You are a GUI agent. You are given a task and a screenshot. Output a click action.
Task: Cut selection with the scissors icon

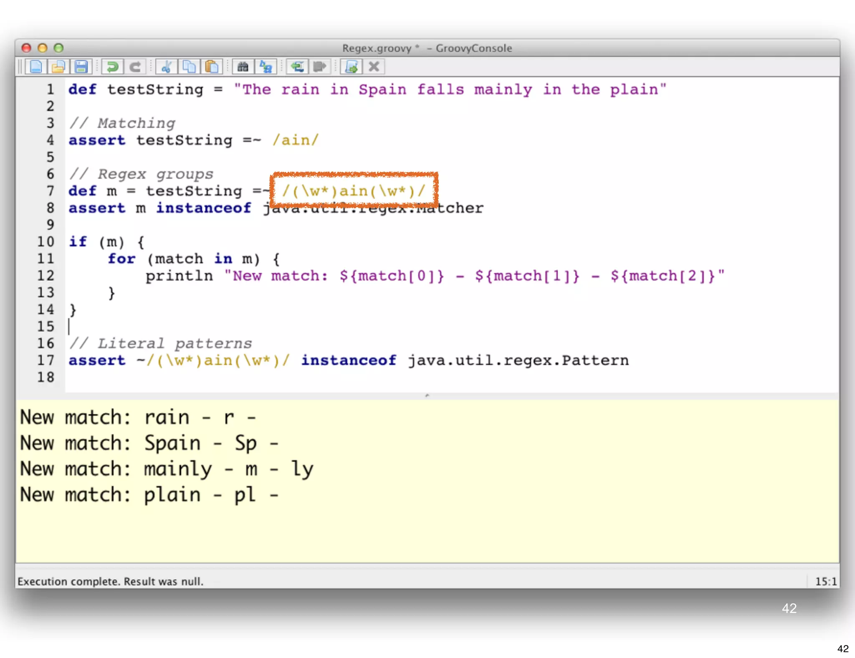[x=167, y=67]
